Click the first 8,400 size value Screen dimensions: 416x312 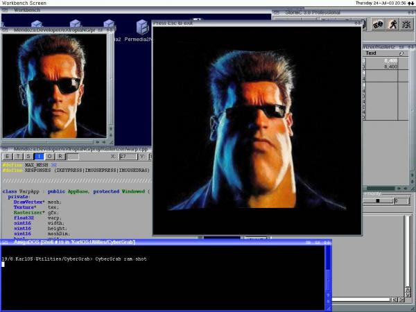pos(391,61)
